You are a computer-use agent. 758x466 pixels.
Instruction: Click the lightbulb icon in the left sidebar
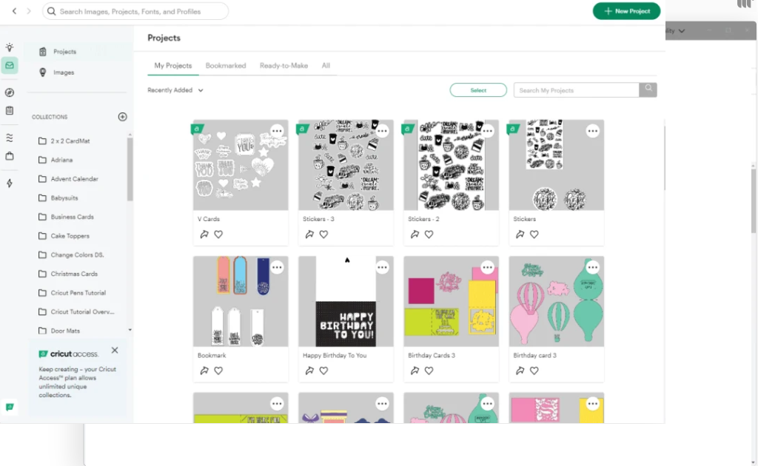click(x=9, y=47)
